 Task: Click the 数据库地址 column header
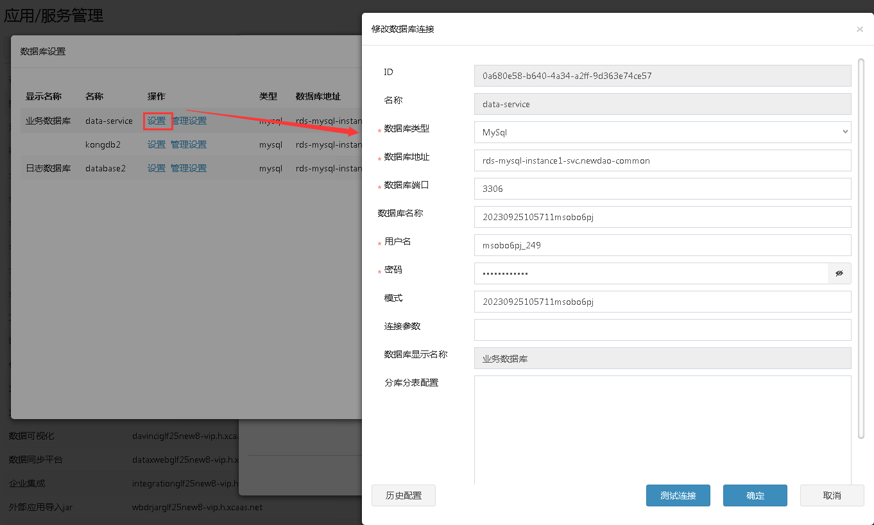[x=318, y=96]
